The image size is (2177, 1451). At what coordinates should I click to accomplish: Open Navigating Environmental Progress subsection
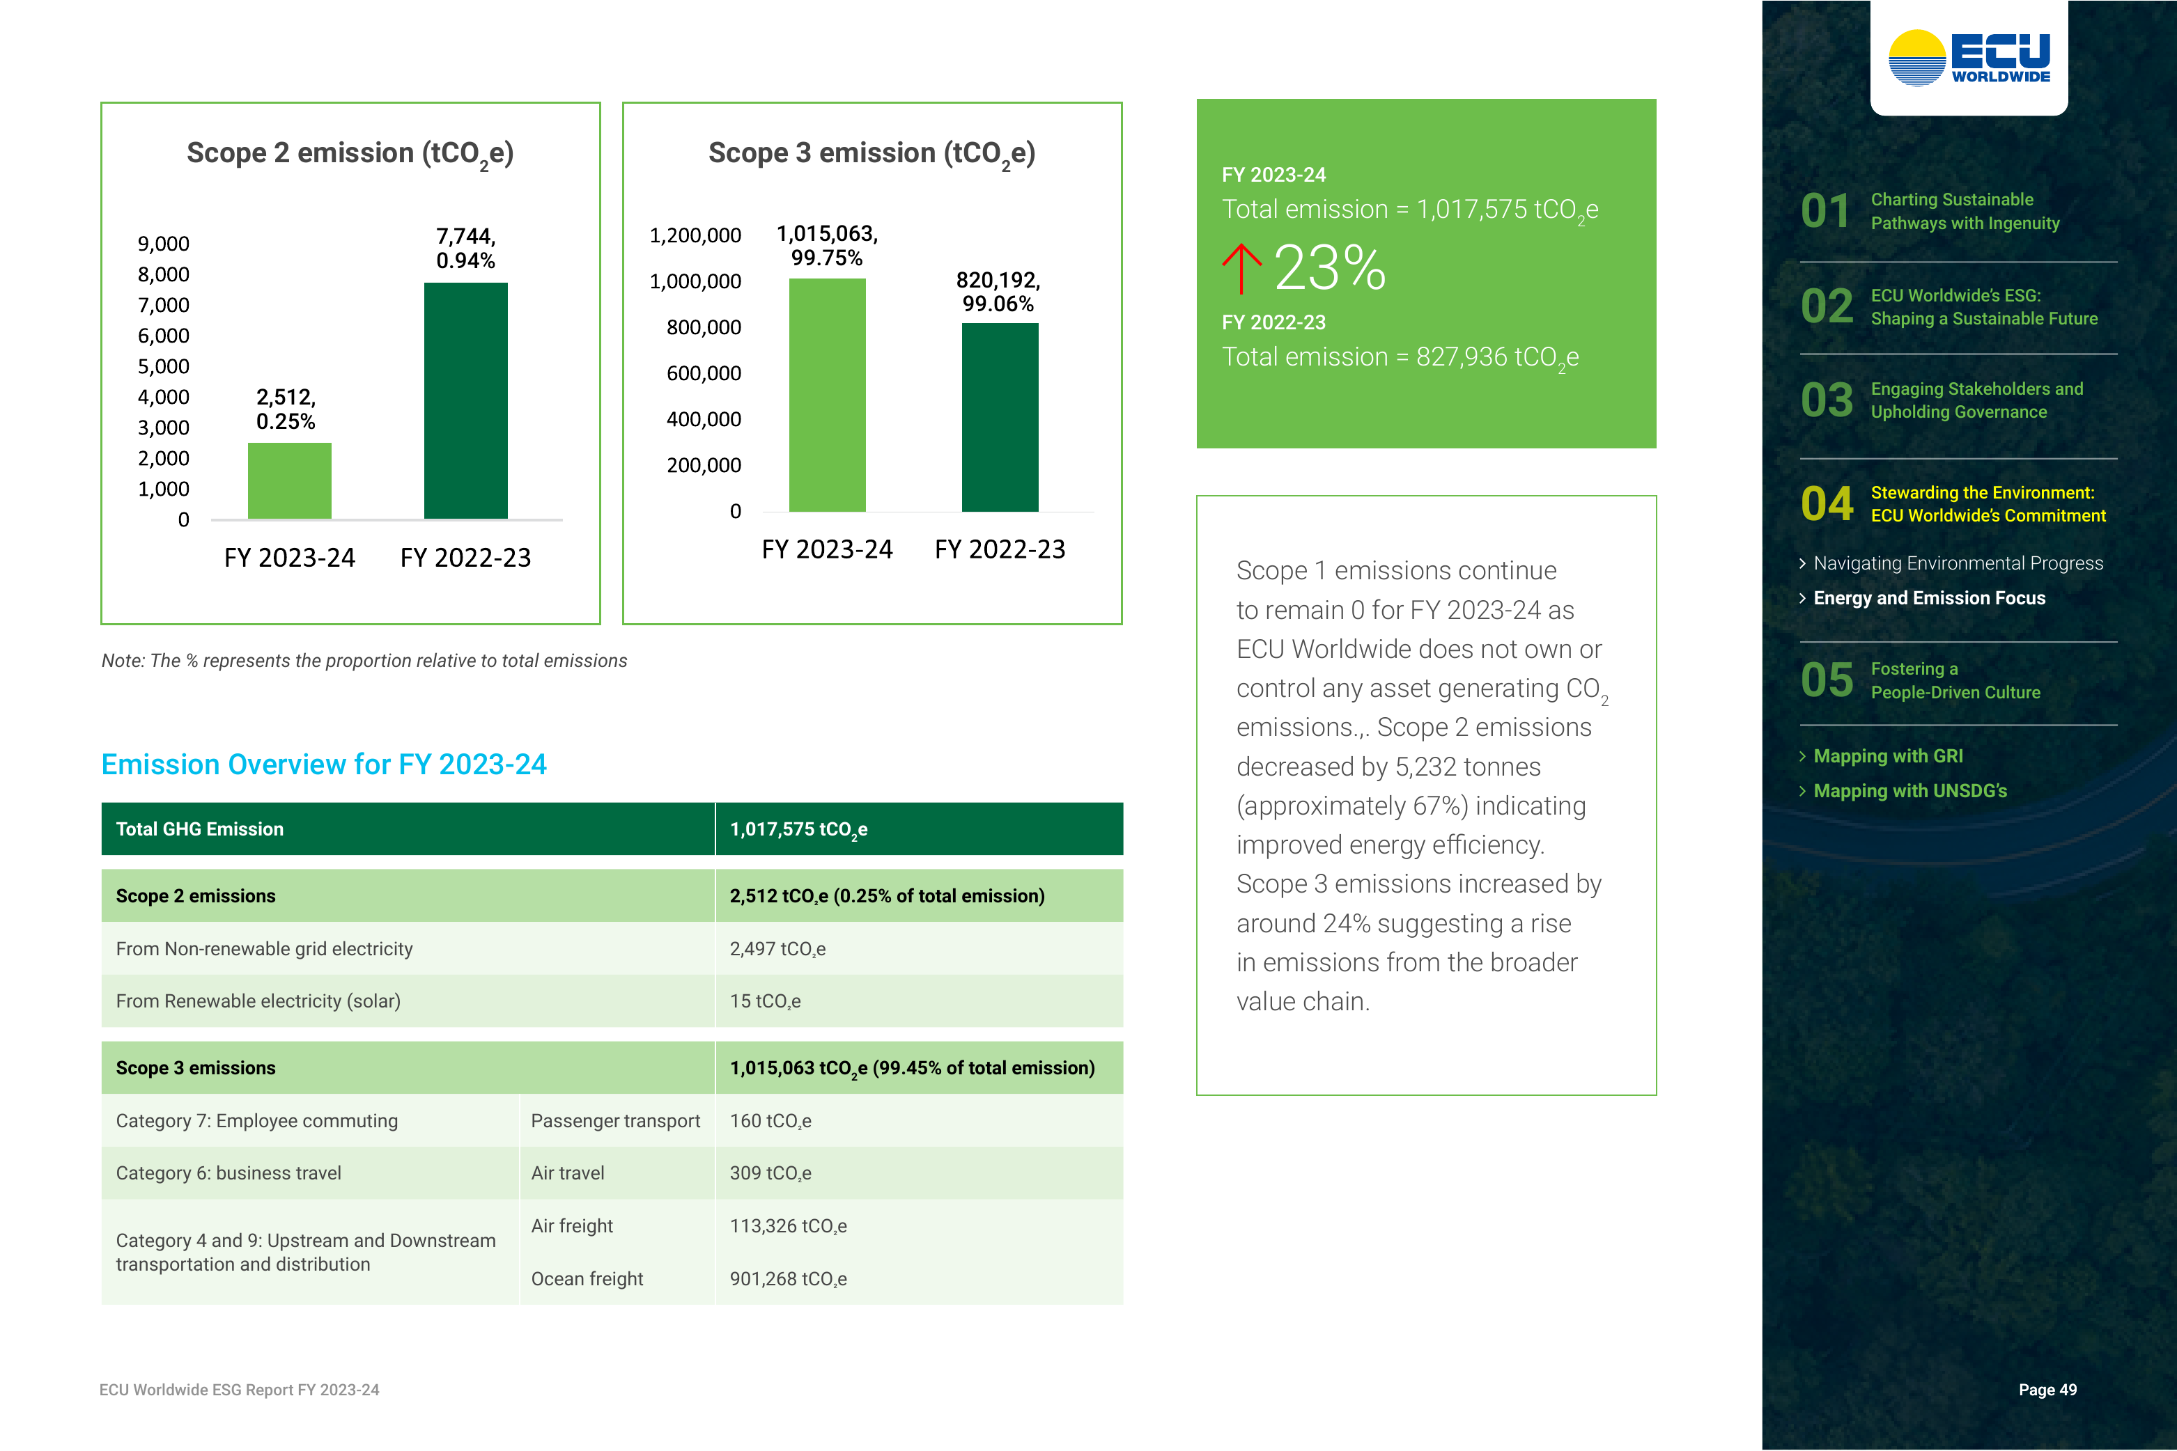click(x=1958, y=563)
